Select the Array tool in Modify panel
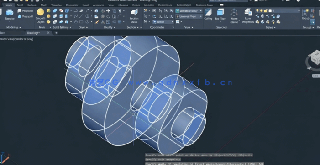The height and width of the screenshot is (165, 320). (x=120, y=22)
